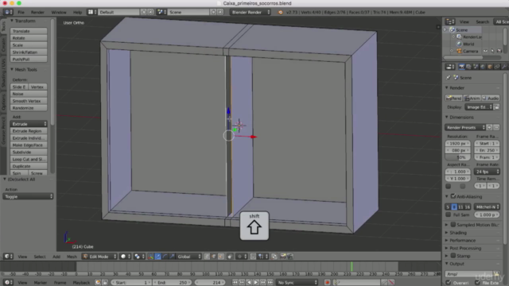Open the Extrude dropdown

(29, 124)
